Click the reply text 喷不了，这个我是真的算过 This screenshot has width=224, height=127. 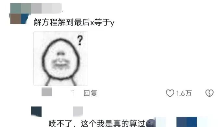click(97, 123)
